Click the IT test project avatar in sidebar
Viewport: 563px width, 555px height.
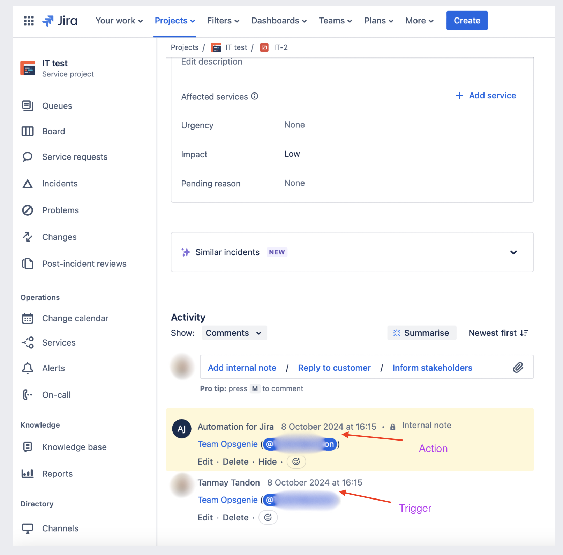click(x=28, y=68)
